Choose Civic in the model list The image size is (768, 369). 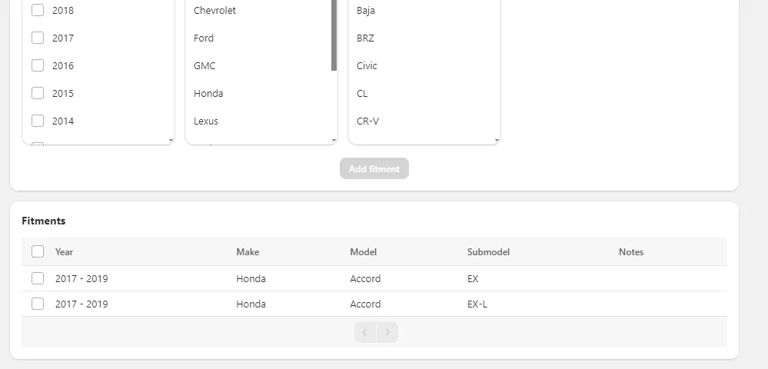tap(367, 65)
